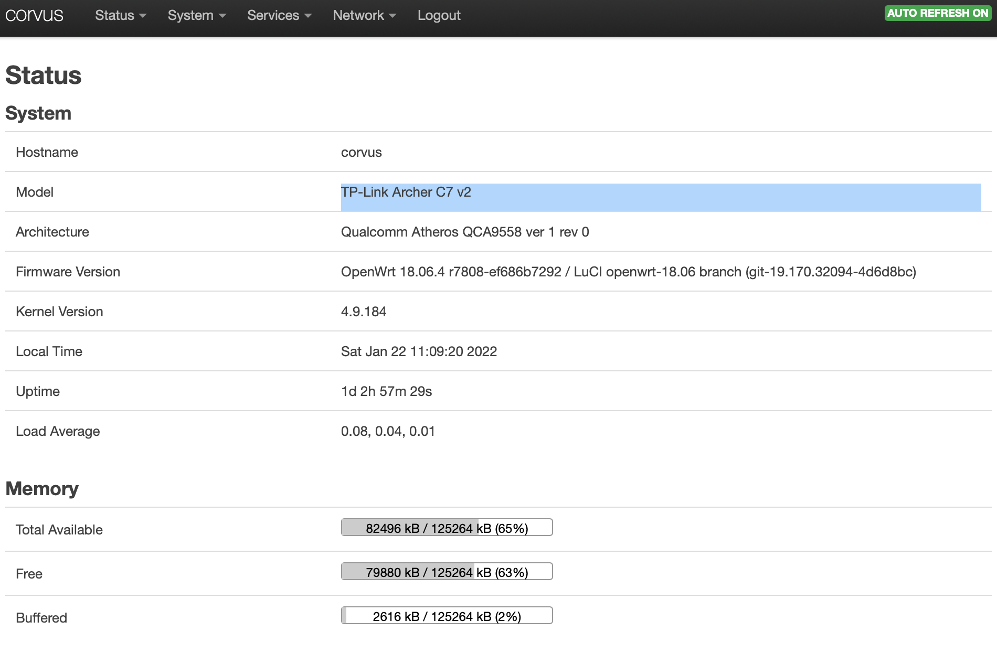997x664 pixels.
Task: Click the System section heading
Action: tap(38, 113)
